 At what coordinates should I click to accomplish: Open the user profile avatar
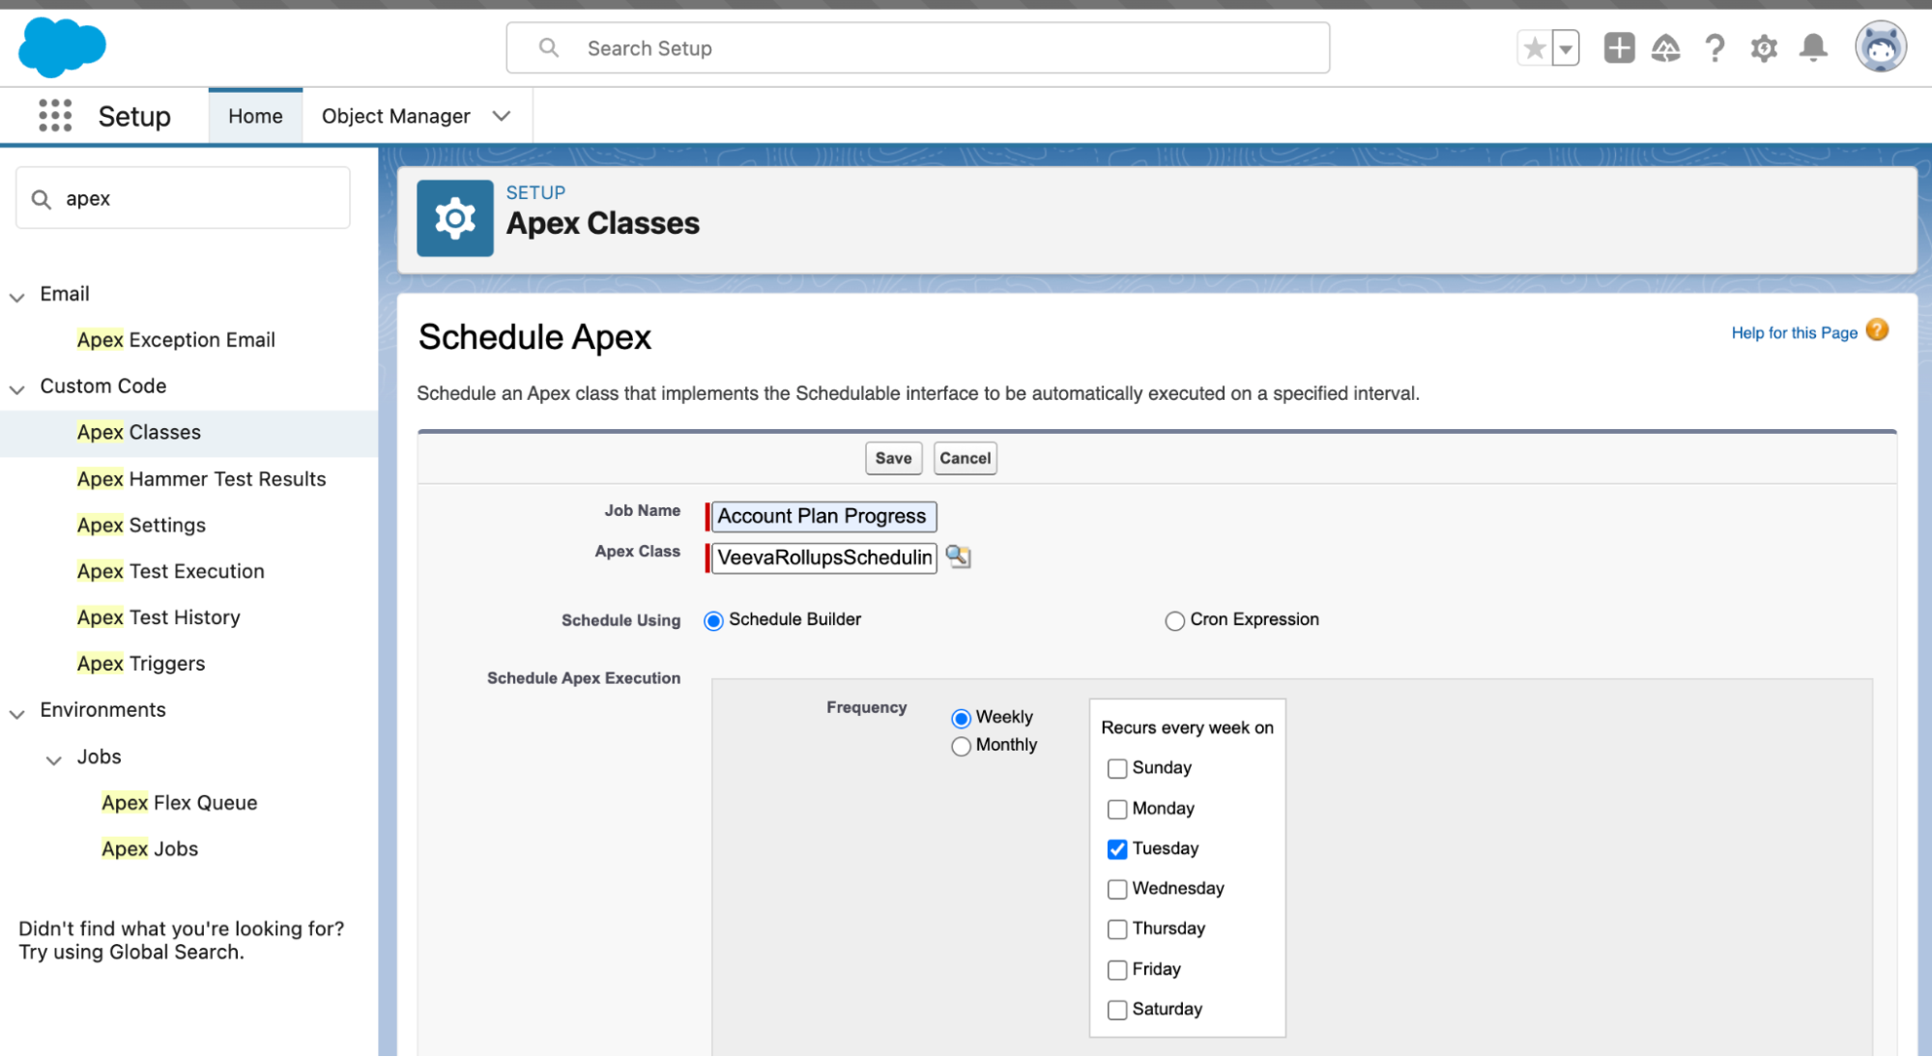pos(1880,47)
